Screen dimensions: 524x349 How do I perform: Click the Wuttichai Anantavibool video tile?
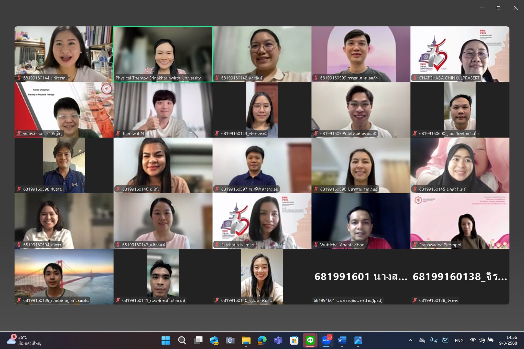click(361, 221)
